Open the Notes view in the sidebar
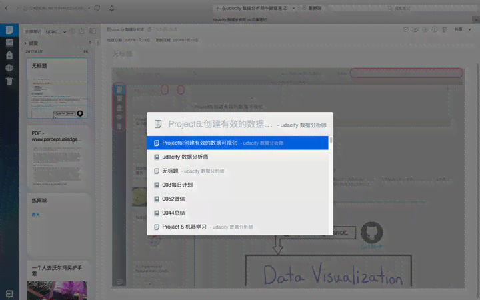This screenshot has width=480, height=300. (x=9, y=30)
